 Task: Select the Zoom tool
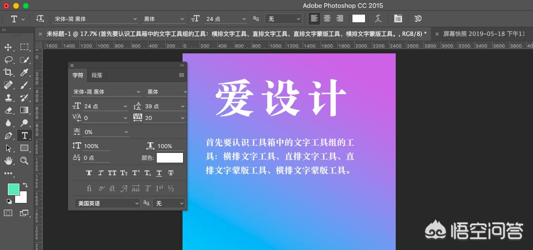tap(24, 161)
